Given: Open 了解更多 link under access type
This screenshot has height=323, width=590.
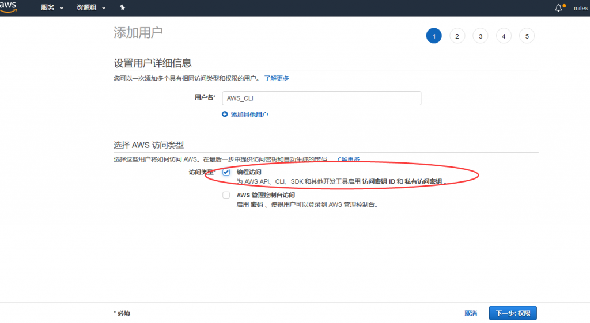Looking at the screenshot, I should (347, 159).
